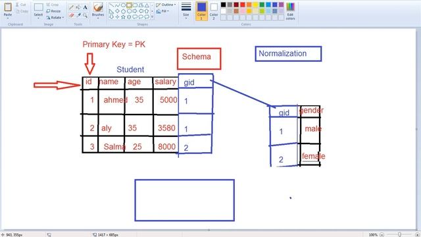Select the Magnifier tool
This screenshot has width=421, height=237.
tap(85, 15)
